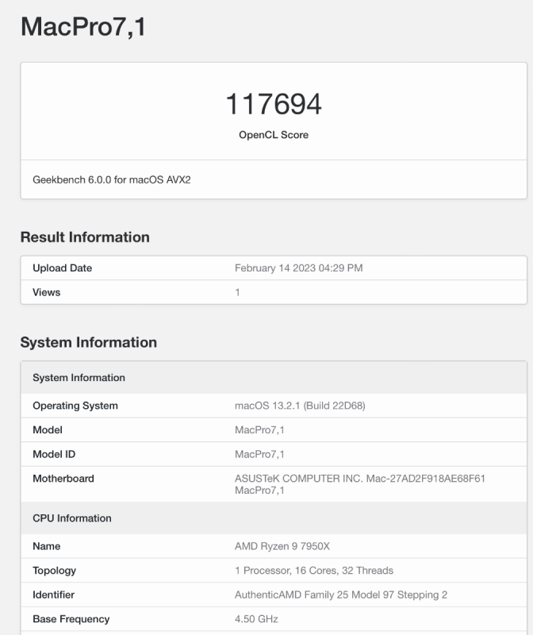Image resolution: width=533 pixels, height=635 pixels.
Task: Select the 4.50 GHz frequency value
Action: [256, 619]
